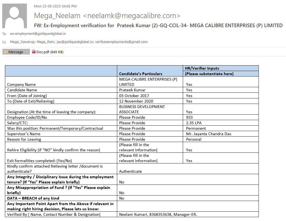Click employee code value 933

[189, 117]
